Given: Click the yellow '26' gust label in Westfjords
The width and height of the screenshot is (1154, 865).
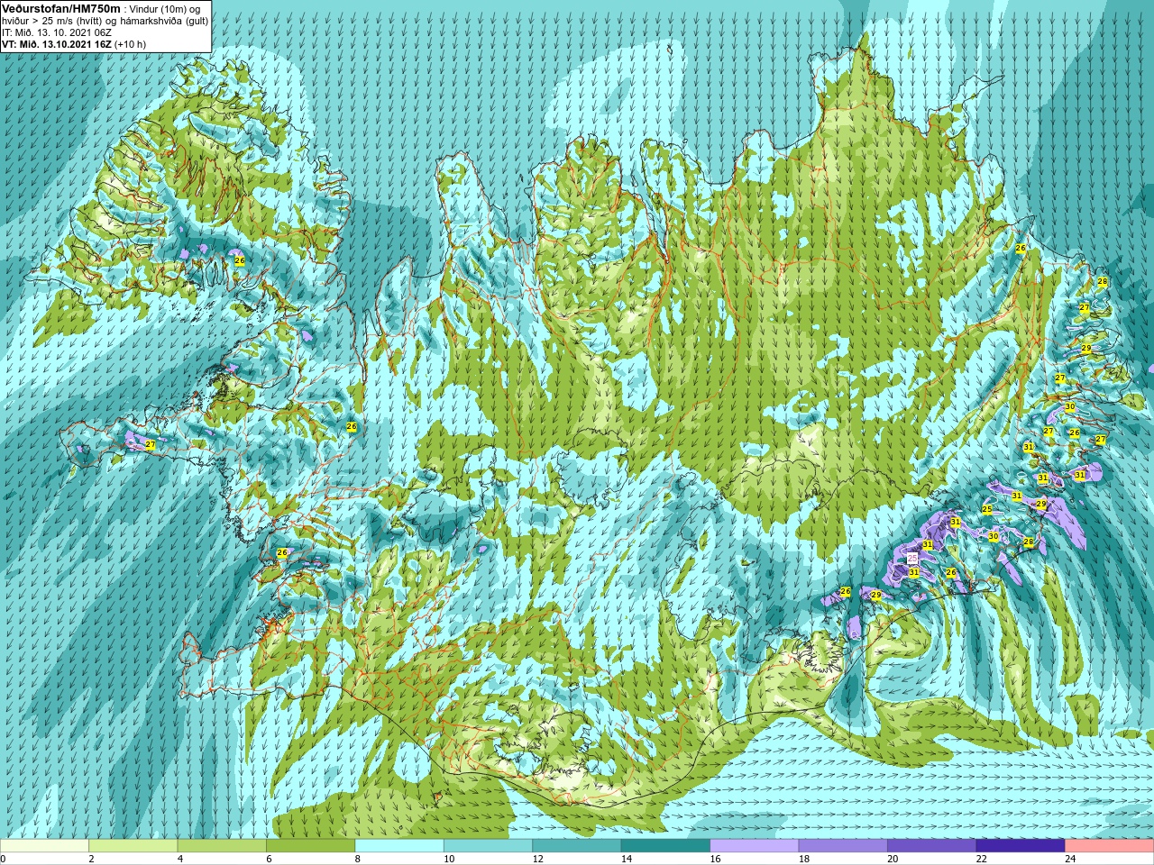Looking at the screenshot, I should (240, 261).
